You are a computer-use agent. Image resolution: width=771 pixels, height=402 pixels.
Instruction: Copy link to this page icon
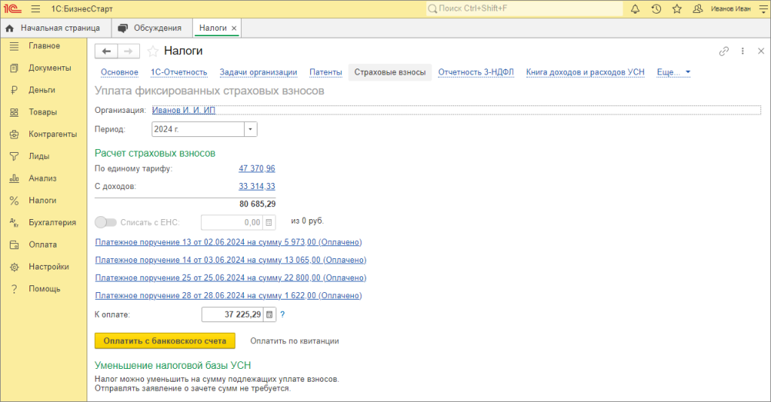724,51
